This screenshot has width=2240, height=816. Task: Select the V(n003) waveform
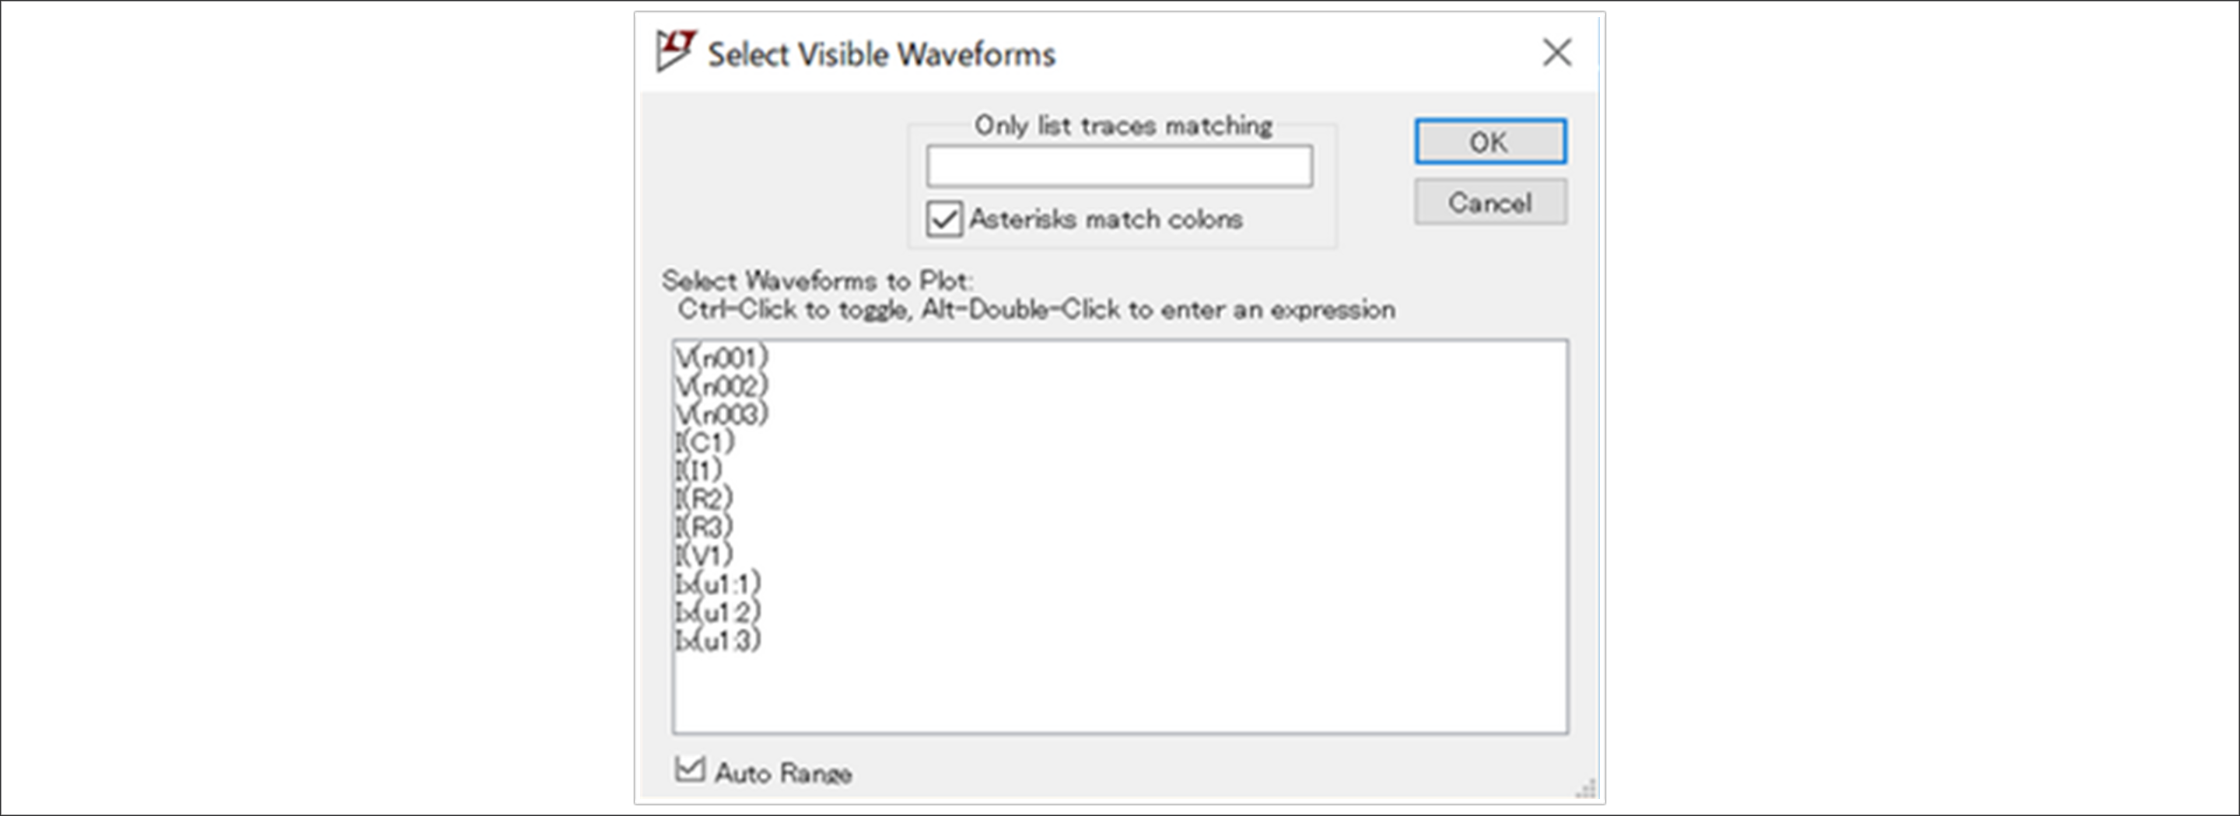pos(722,413)
